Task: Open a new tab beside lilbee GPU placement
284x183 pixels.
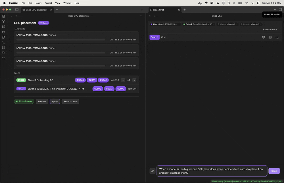Action: [57, 10]
